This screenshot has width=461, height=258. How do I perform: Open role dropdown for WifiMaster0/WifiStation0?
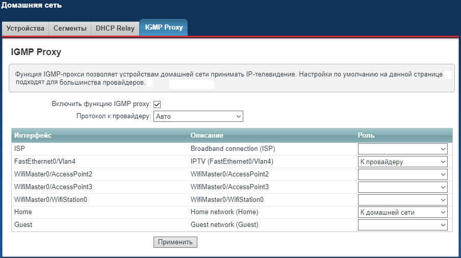[x=402, y=200]
